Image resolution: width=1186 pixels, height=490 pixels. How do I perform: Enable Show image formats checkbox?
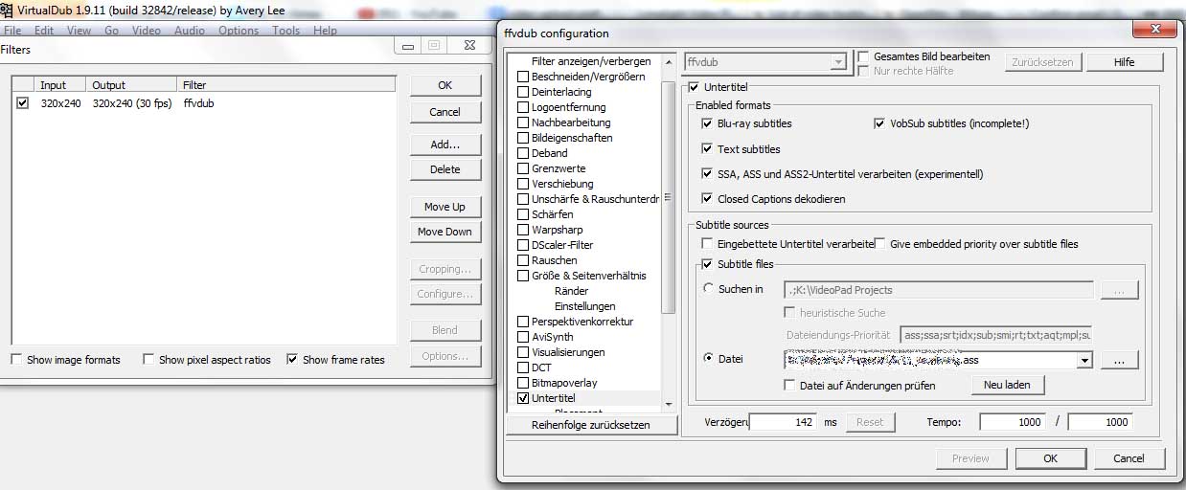(17, 360)
